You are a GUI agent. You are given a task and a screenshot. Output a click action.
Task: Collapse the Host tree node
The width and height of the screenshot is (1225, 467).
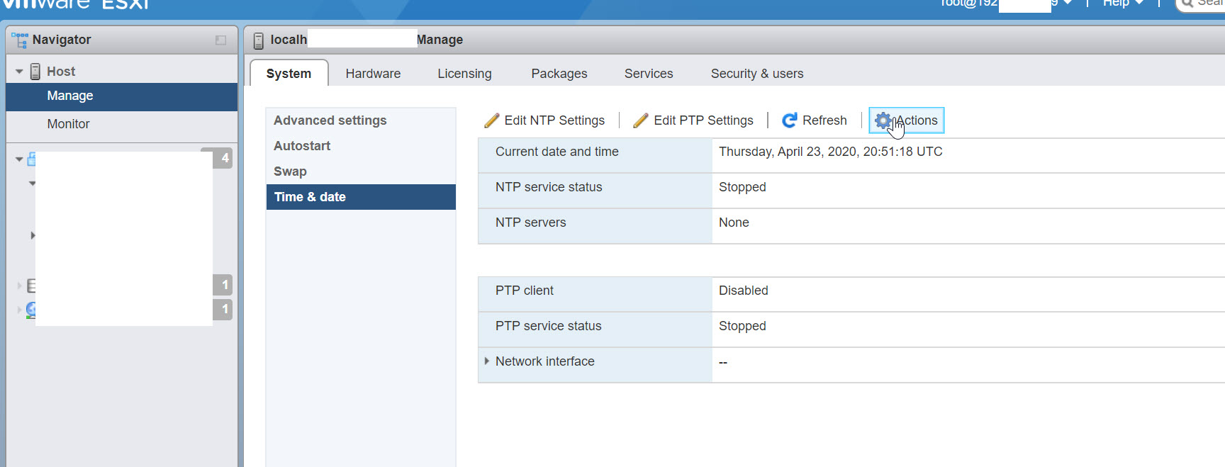[x=19, y=72]
